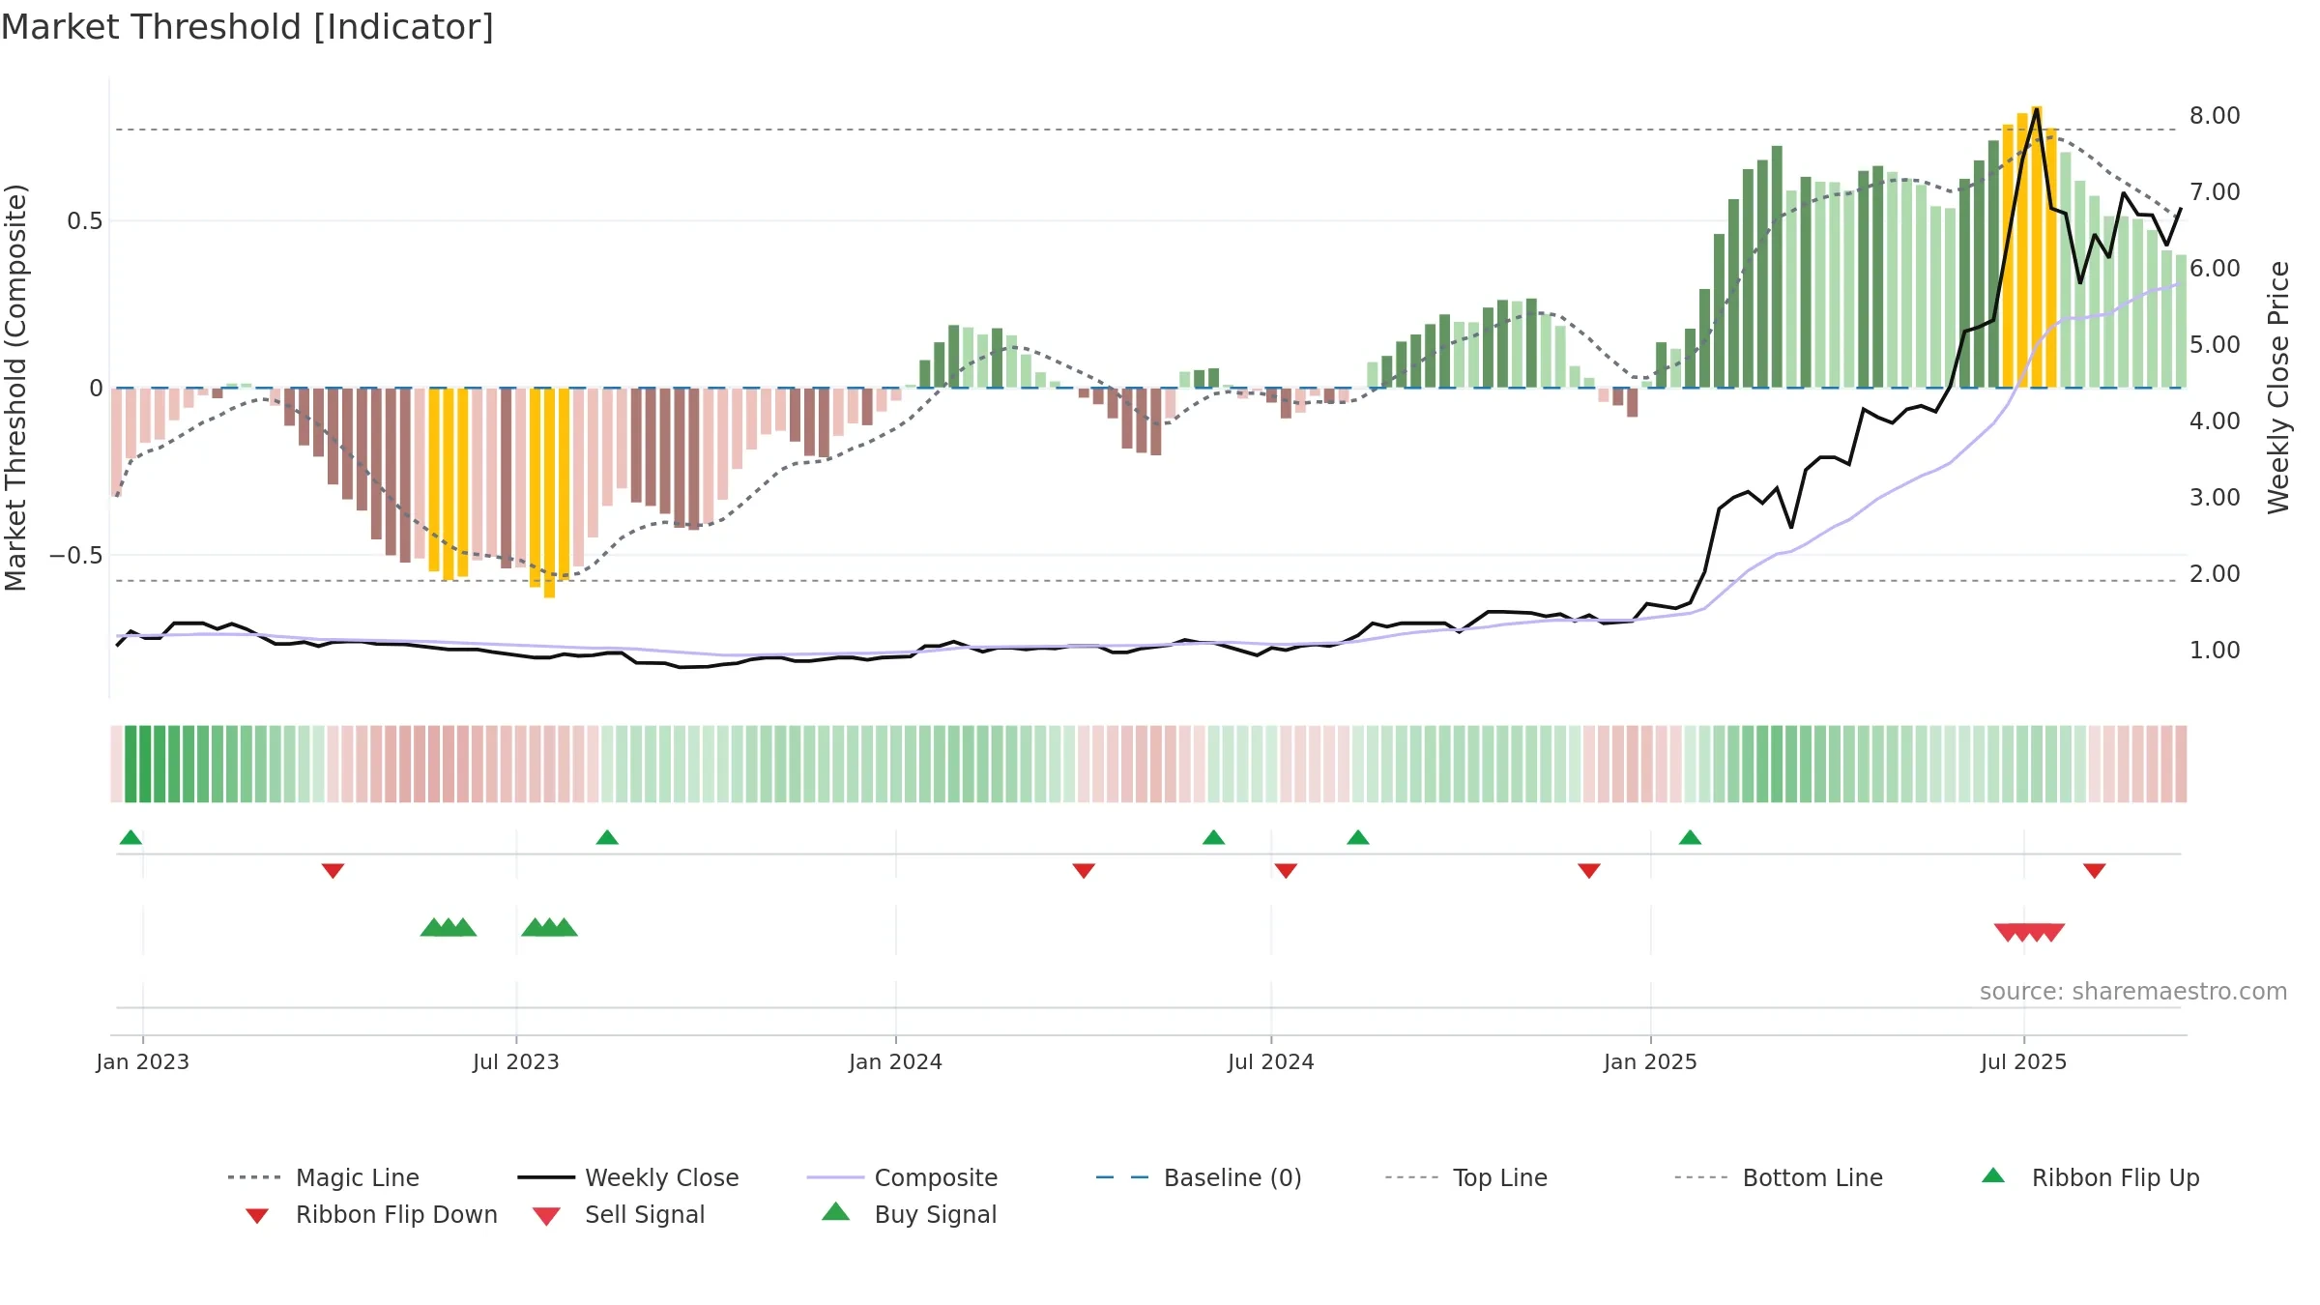
Task: Click the 8.00 price axis tick
Action: pos(2215,116)
